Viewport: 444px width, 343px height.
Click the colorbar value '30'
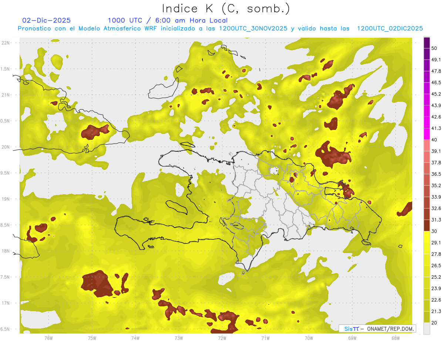tap(435, 231)
